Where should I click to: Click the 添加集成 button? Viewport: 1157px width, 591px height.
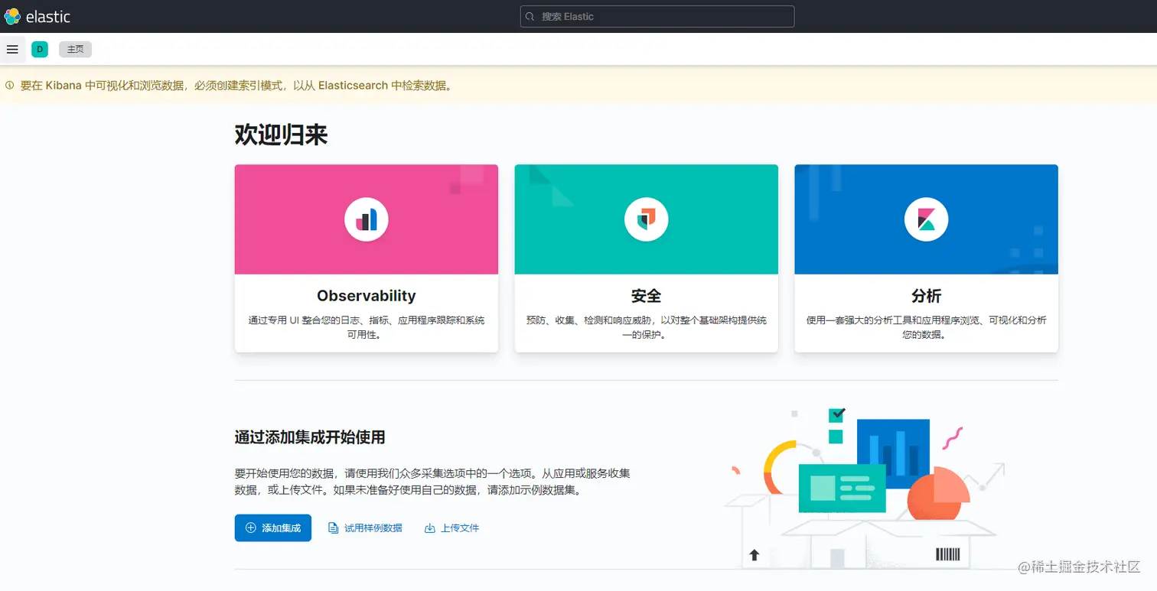(x=273, y=528)
